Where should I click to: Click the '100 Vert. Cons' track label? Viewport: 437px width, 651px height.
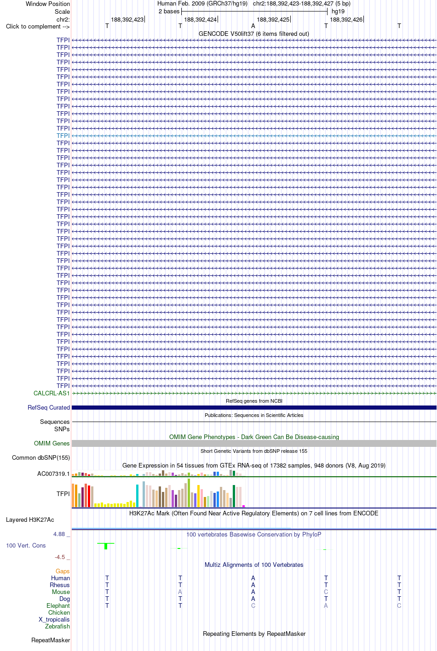coord(26,545)
